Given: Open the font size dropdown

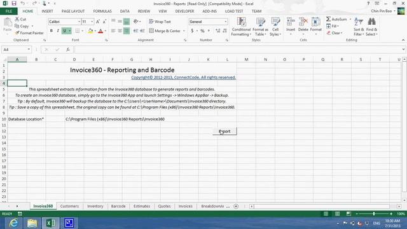Looking at the screenshot, I should click(92, 22).
